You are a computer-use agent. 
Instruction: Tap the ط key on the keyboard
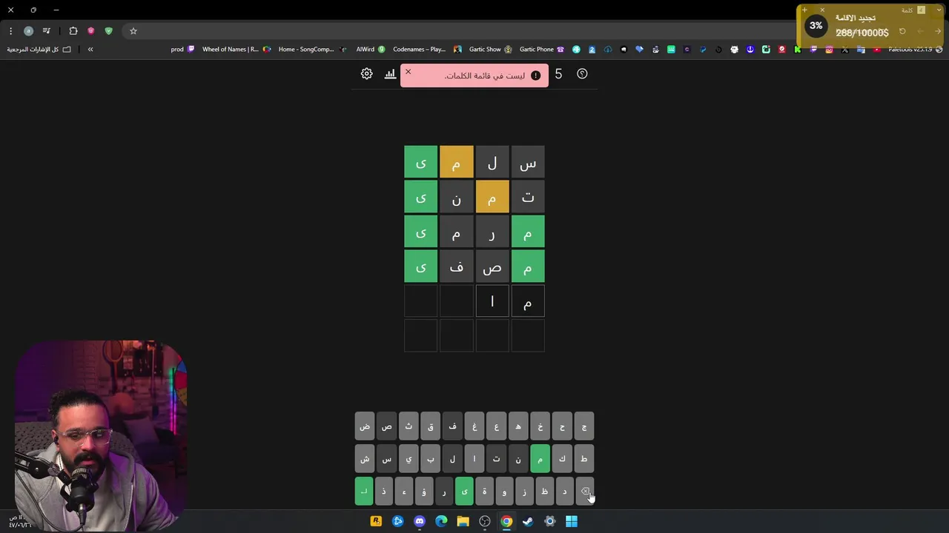(x=584, y=459)
